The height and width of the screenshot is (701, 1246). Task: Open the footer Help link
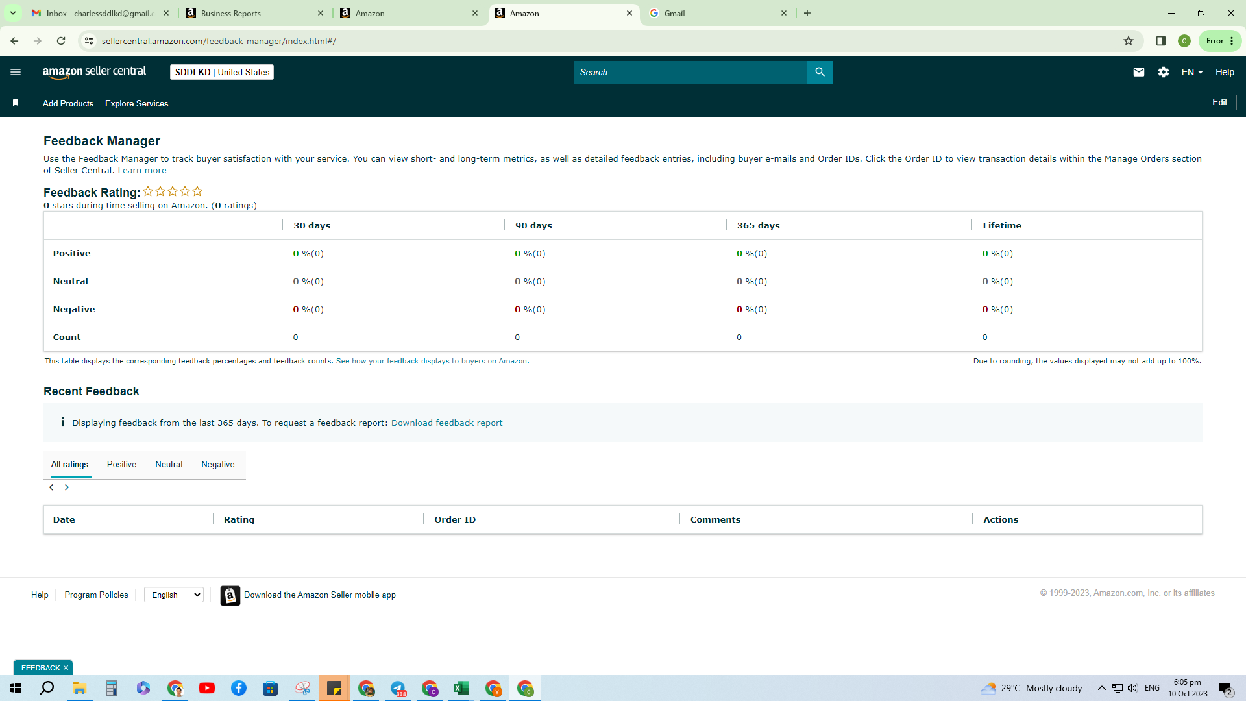pyautogui.click(x=40, y=595)
